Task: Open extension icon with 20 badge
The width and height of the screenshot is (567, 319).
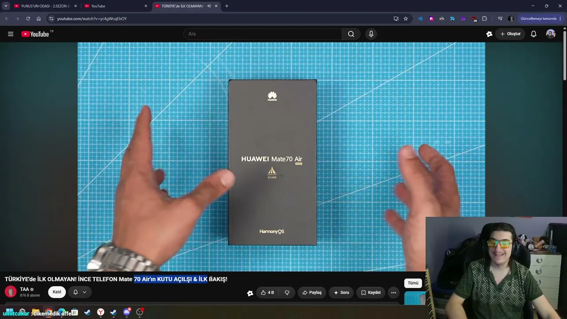Action: pyautogui.click(x=474, y=19)
